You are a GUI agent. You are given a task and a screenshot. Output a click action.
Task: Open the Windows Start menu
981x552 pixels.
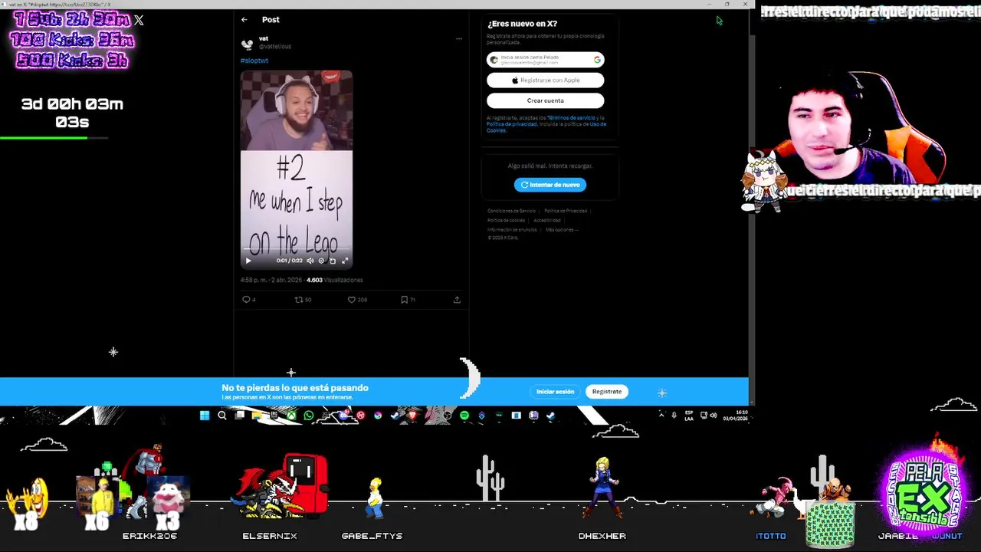click(205, 416)
